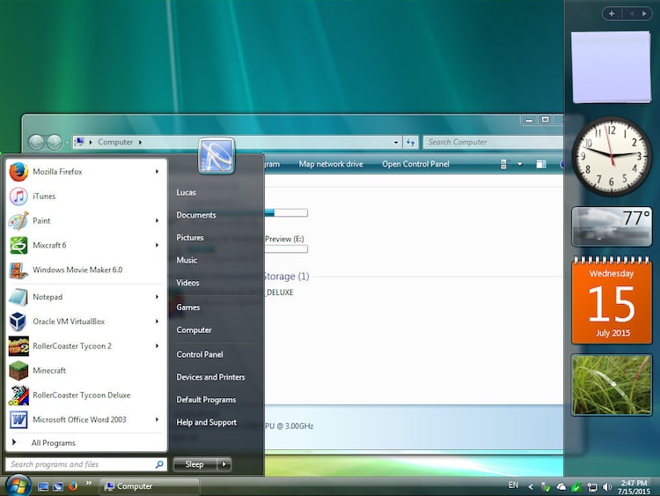660x496 pixels.
Task: Open Control Panel from Start menu
Action: click(x=200, y=354)
